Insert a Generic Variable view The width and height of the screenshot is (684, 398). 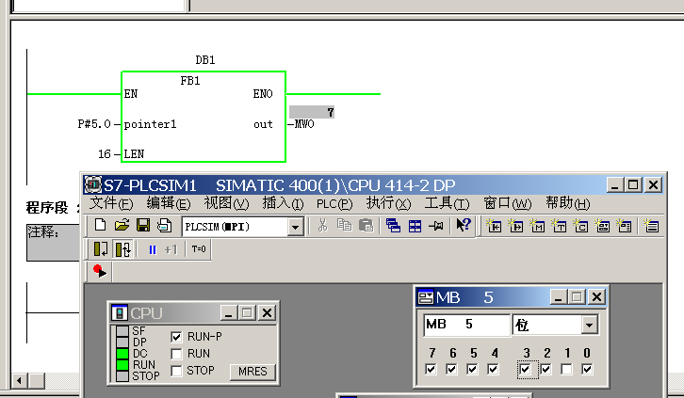pos(602,226)
